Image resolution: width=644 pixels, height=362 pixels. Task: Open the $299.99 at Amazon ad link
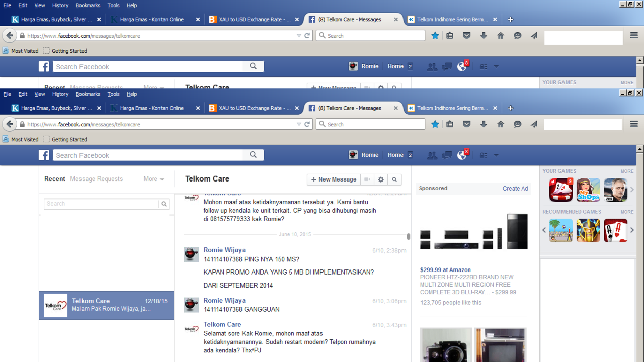[445, 270]
